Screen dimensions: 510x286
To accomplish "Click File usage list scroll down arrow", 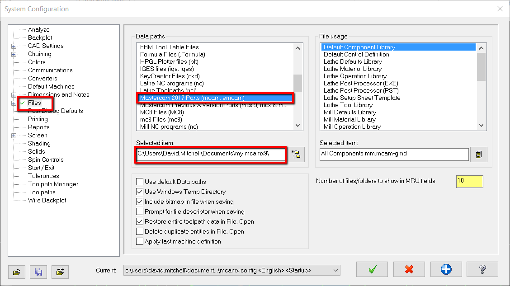I will point(482,125).
